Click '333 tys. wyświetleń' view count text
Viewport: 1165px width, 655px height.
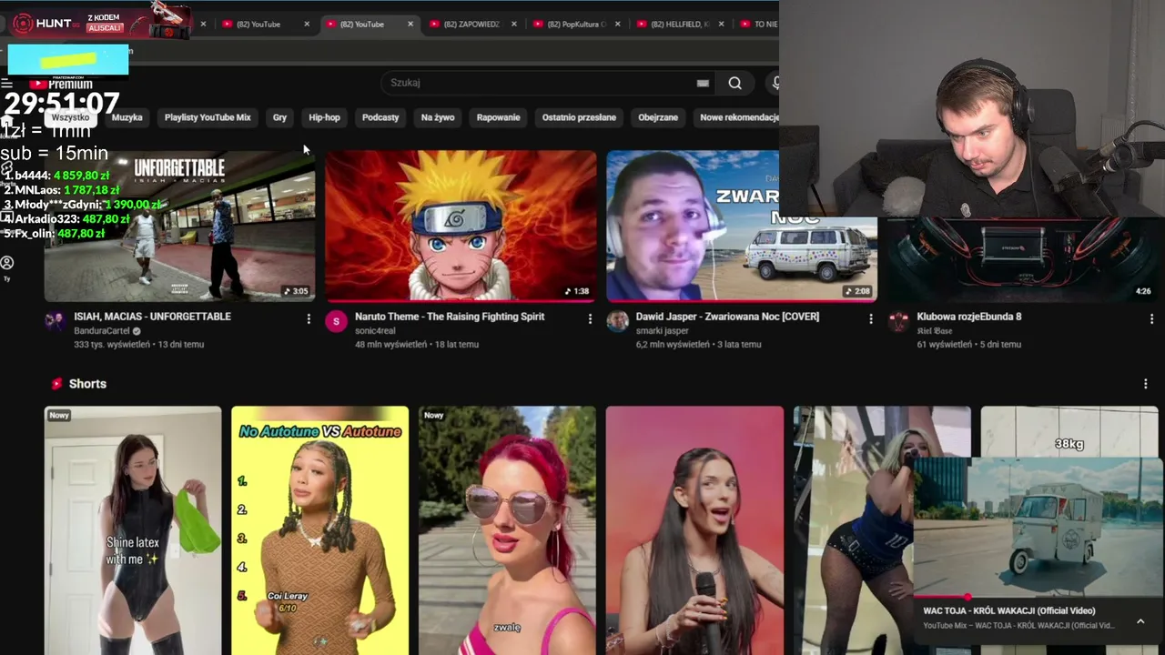pyautogui.click(x=112, y=345)
